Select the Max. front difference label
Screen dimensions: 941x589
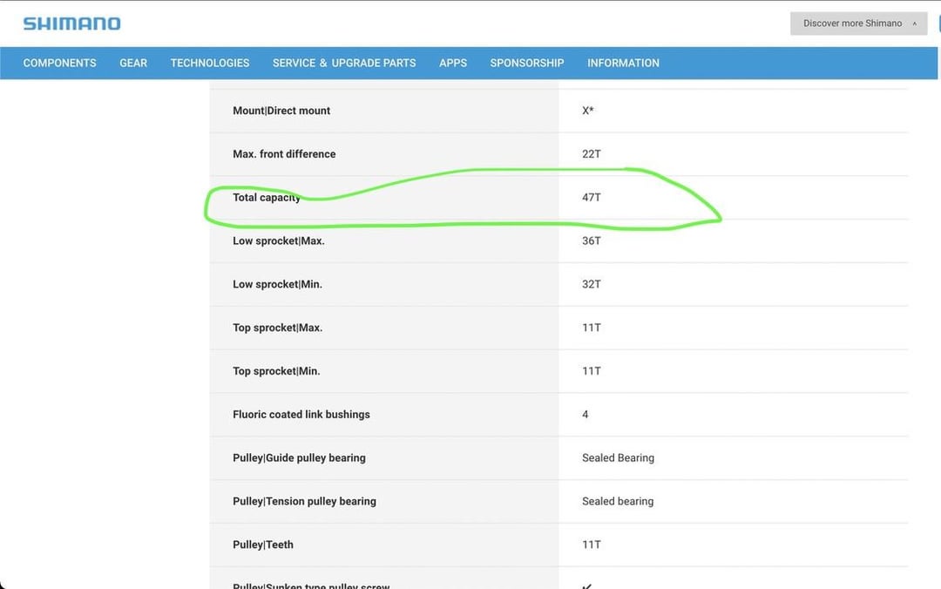(x=284, y=153)
